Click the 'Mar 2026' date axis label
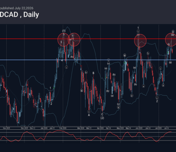Screen dimensions: 176x152 click(x=81, y=128)
